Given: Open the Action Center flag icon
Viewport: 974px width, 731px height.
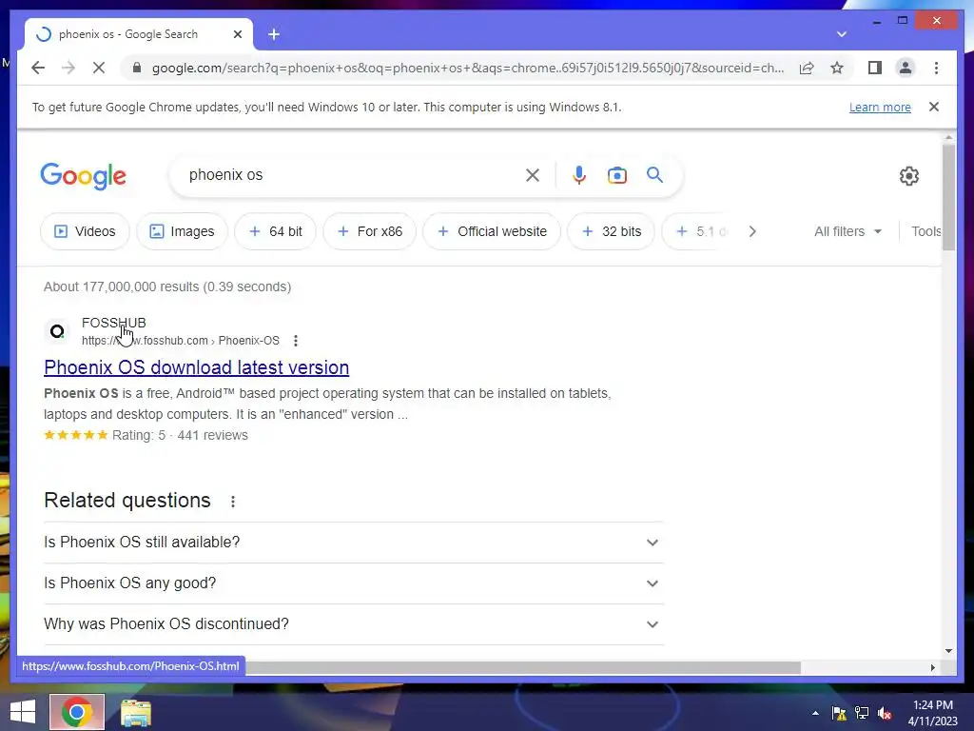Looking at the screenshot, I should click(838, 714).
